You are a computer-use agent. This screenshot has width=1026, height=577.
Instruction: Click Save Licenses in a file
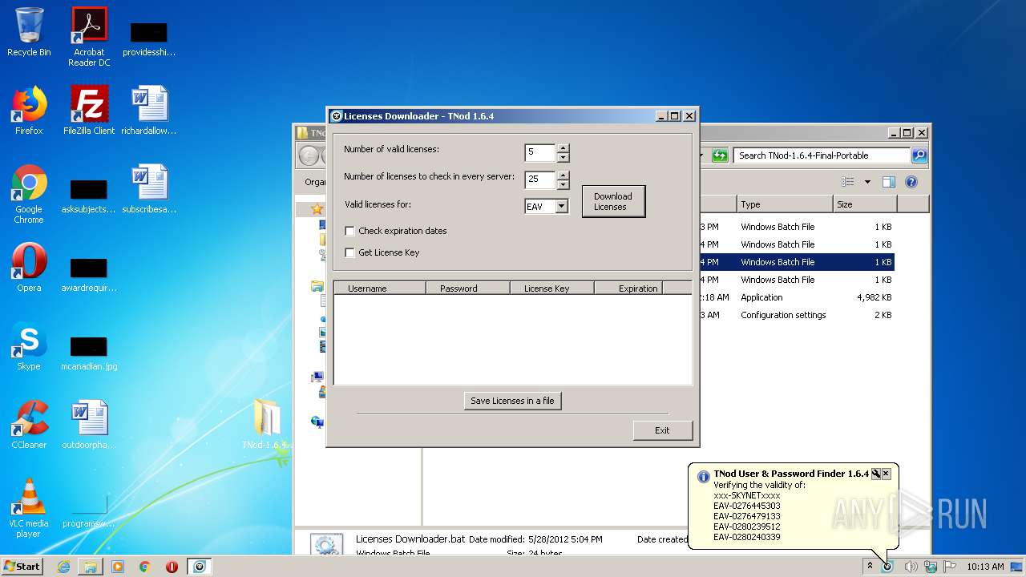coord(512,401)
